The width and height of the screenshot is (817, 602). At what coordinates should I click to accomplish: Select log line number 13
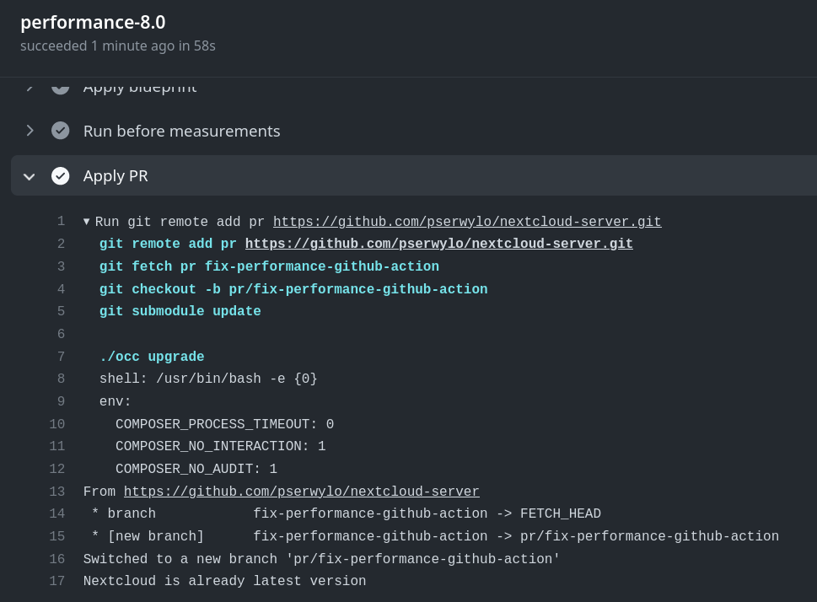click(57, 492)
